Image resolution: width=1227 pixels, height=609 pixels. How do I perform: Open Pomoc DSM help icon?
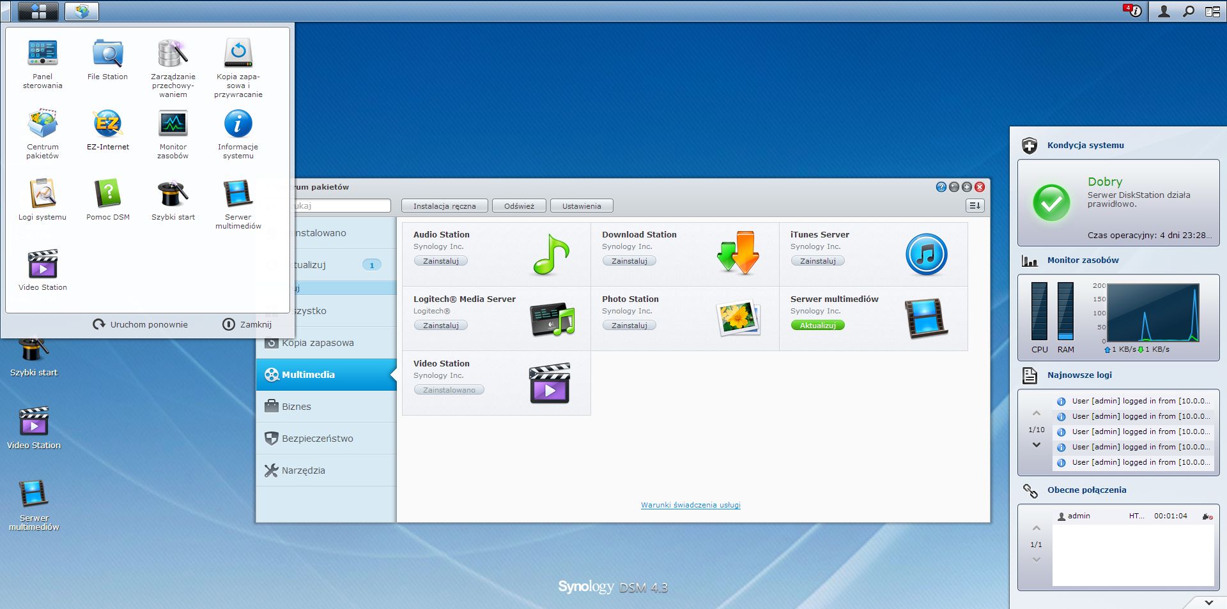tap(107, 200)
